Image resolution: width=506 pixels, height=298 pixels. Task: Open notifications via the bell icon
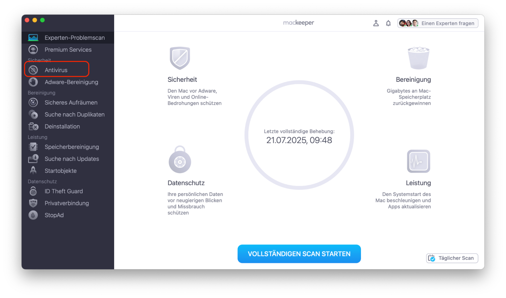[x=388, y=23]
